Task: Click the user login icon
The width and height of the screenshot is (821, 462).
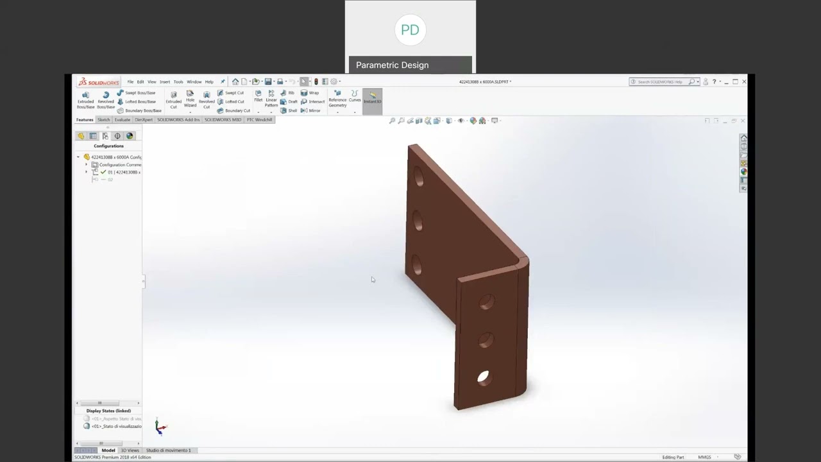Action: [x=706, y=81]
